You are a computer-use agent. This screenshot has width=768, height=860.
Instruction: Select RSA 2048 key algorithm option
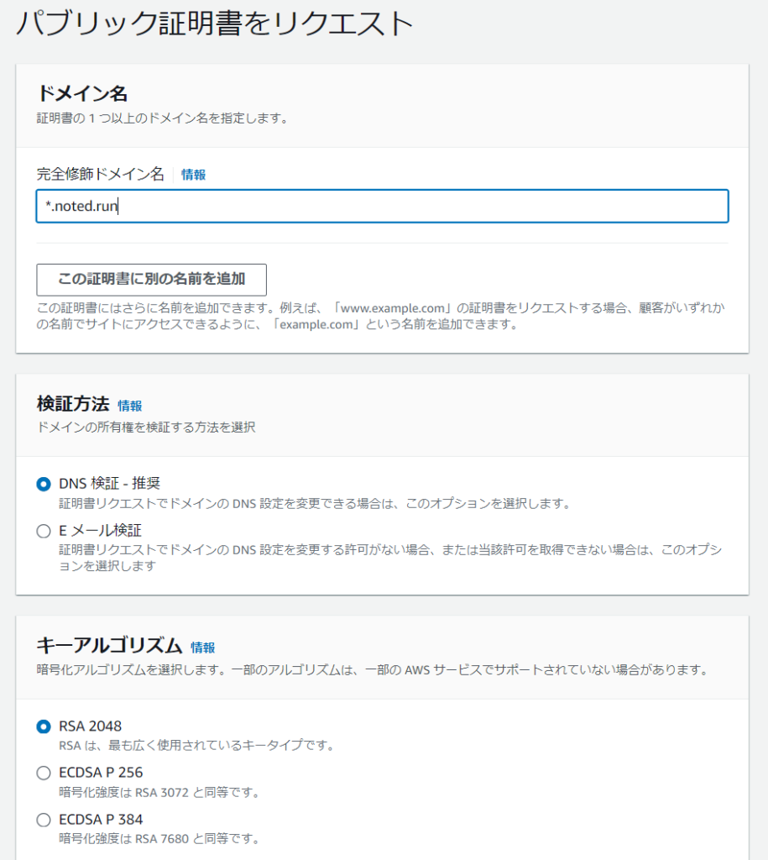point(44,726)
